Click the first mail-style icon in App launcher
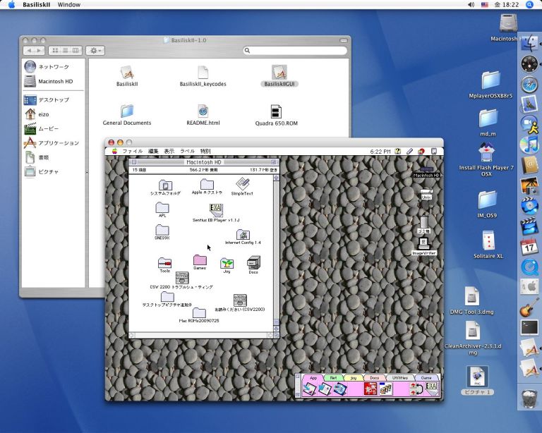Image resolution: width=542 pixels, height=433 pixels. click(x=309, y=389)
